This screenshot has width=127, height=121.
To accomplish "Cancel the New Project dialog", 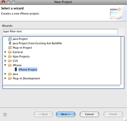I will tap(90, 114).
